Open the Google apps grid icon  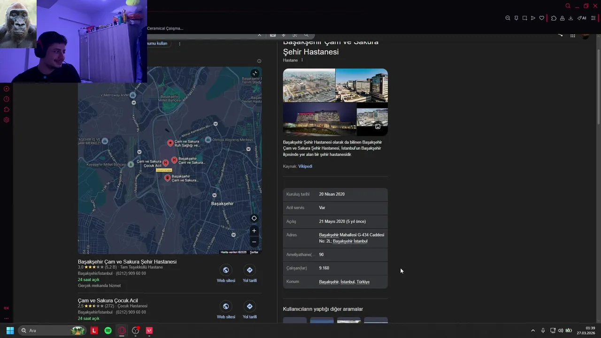tap(572, 35)
